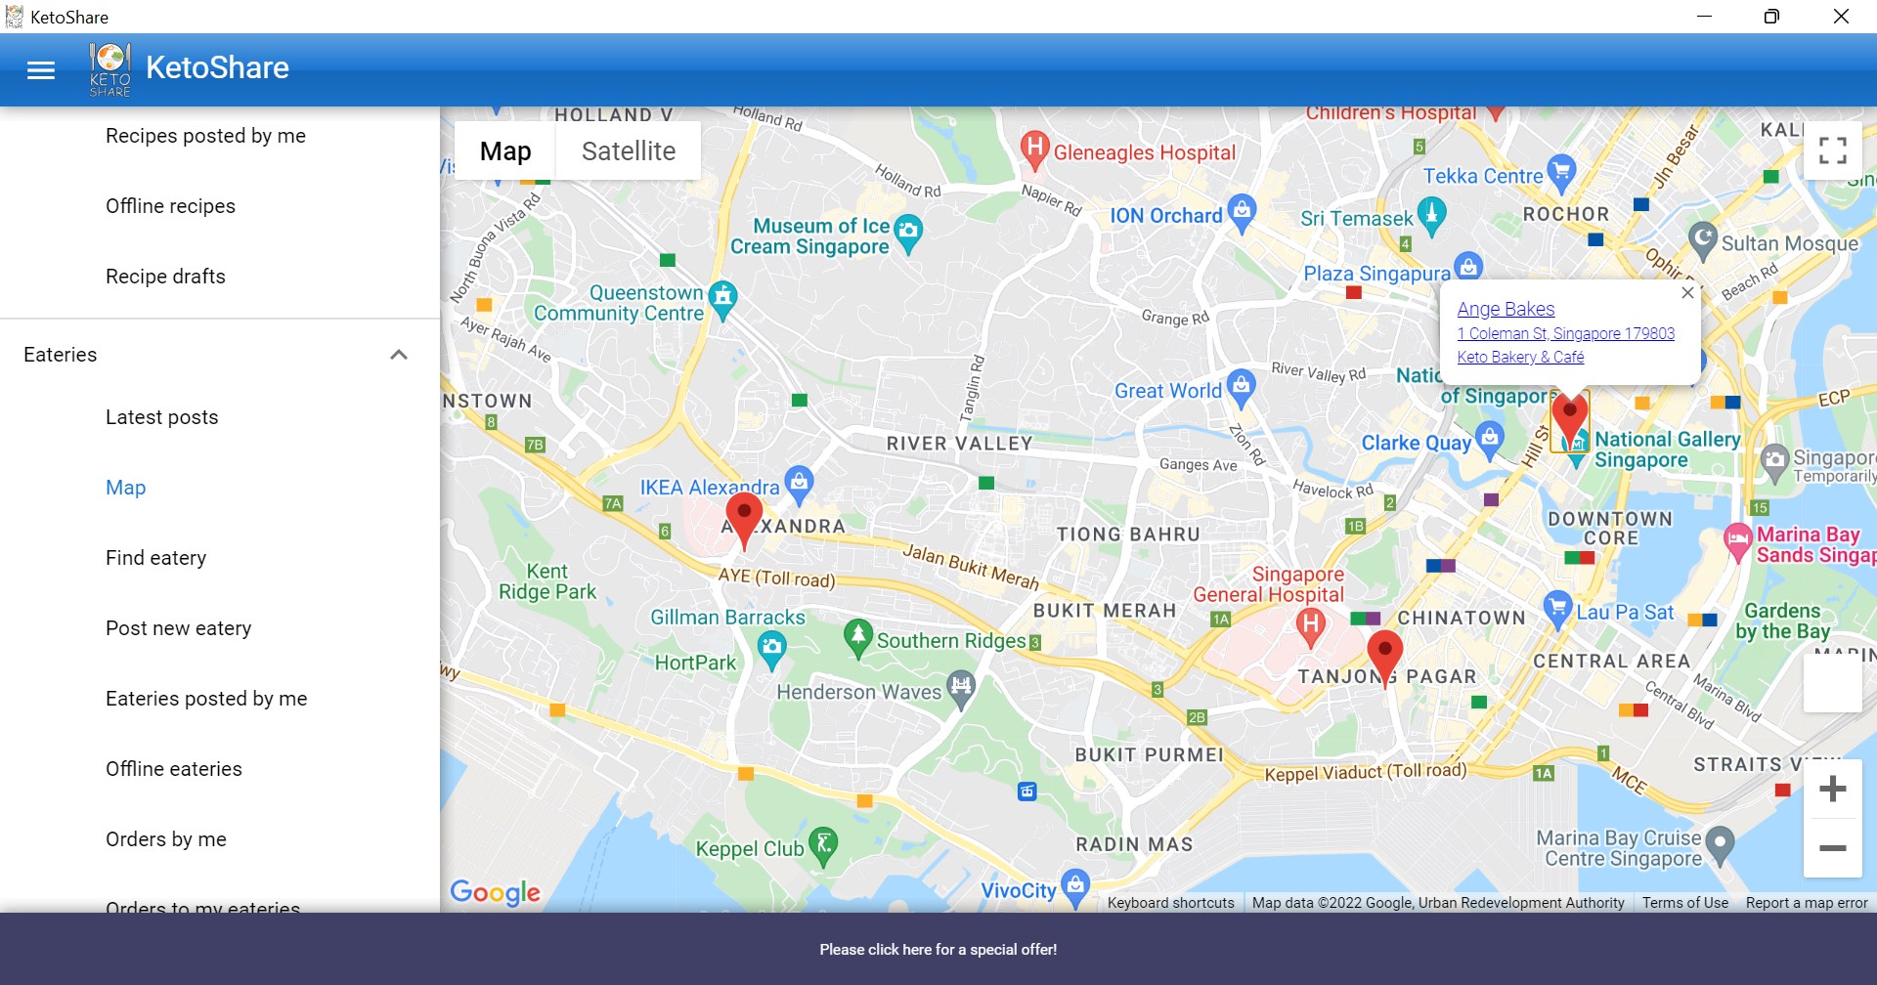Image resolution: width=1877 pixels, height=985 pixels.
Task: Click the Marina Bay Cruise Centre pin
Action: [1720, 846]
